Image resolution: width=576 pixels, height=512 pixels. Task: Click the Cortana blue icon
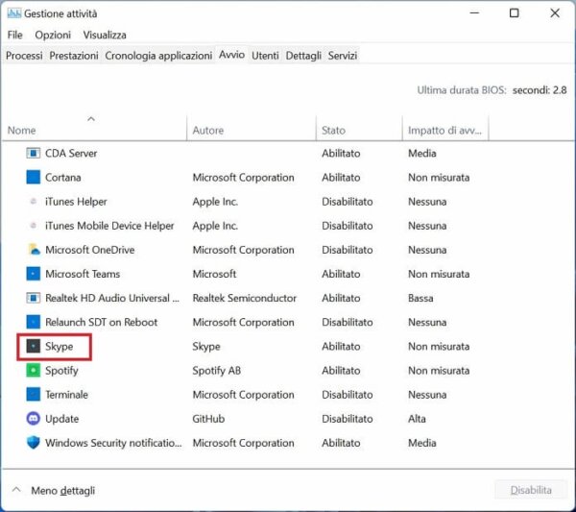[x=33, y=177]
